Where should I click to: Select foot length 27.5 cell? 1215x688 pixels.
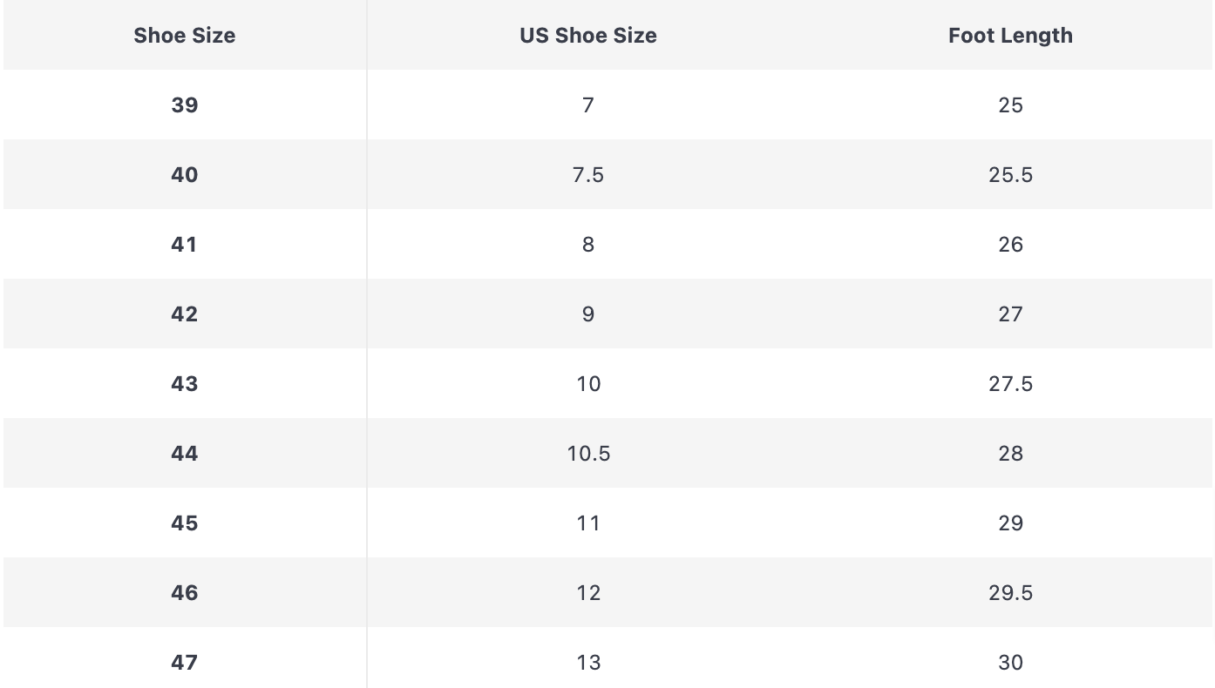point(1010,384)
